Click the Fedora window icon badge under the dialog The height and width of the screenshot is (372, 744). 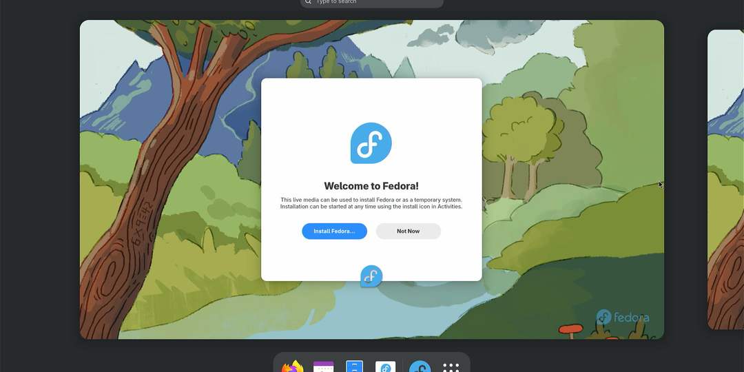click(371, 276)
